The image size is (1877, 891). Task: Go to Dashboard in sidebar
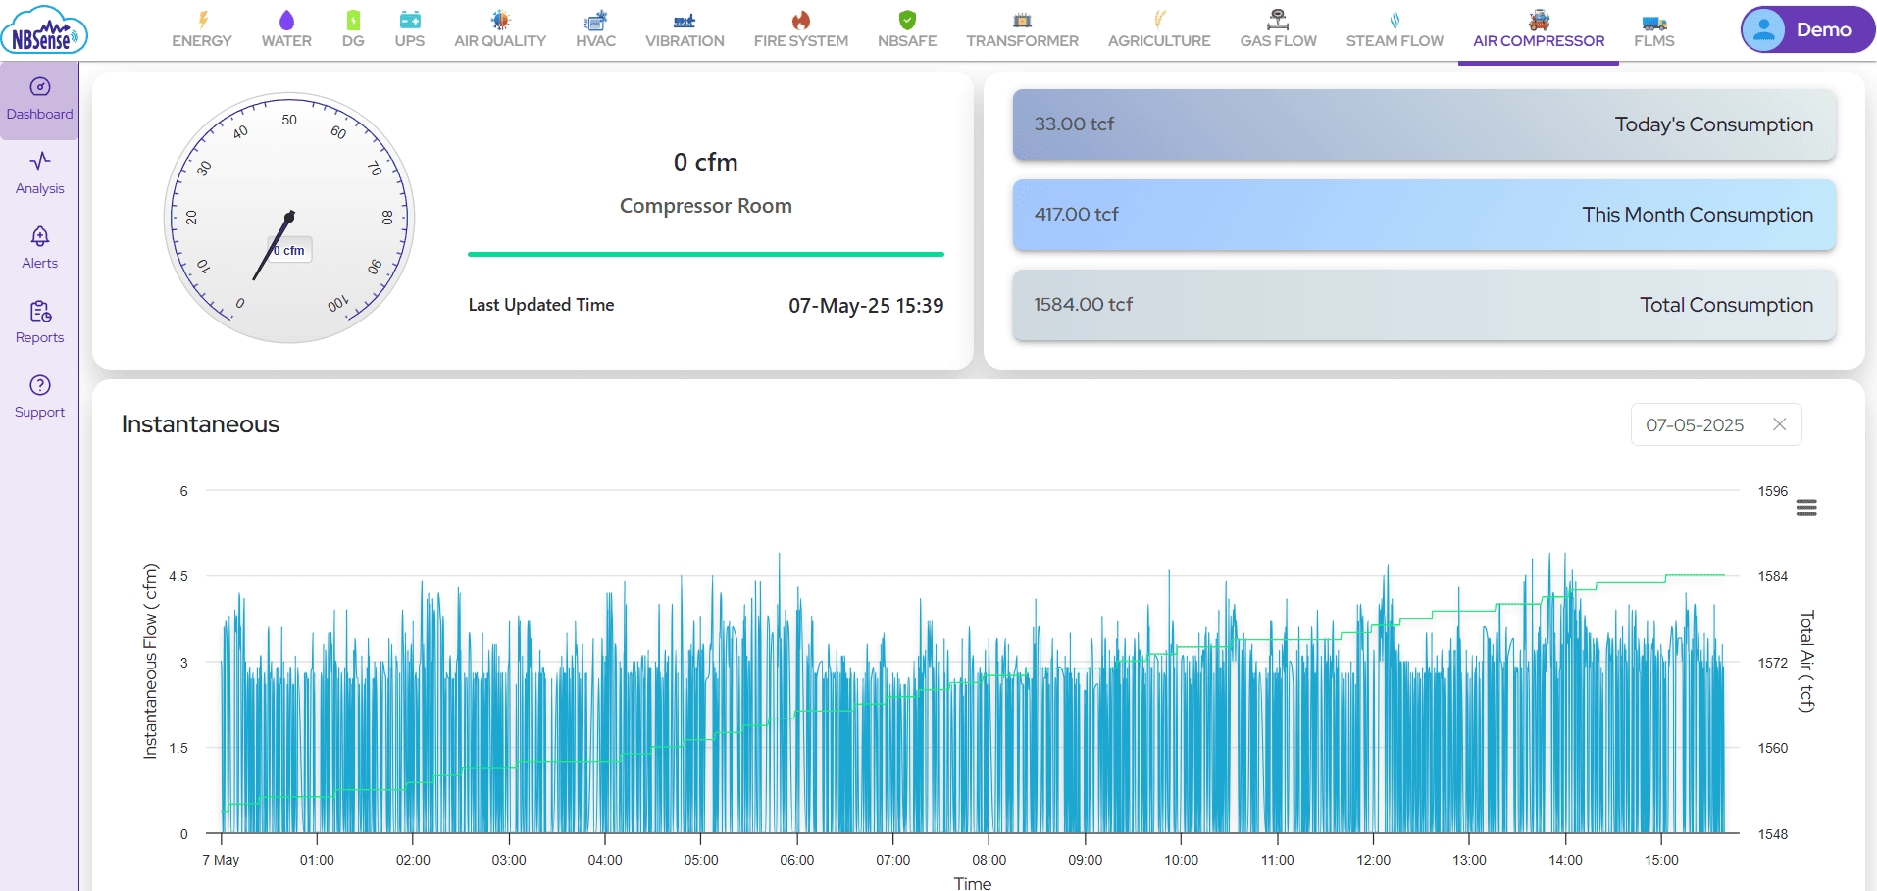click(39, 99)
